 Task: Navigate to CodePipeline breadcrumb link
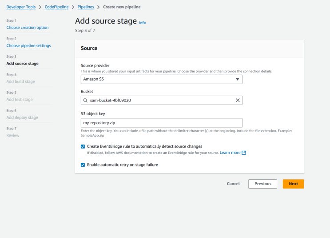click(x=56, y=7)
